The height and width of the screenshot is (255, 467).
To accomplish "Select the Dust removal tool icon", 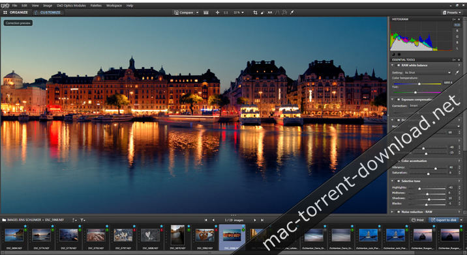I will click(x=262, y=12).
